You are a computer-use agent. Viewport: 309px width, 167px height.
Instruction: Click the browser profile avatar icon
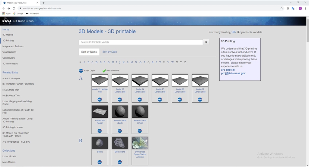point(300,8)
